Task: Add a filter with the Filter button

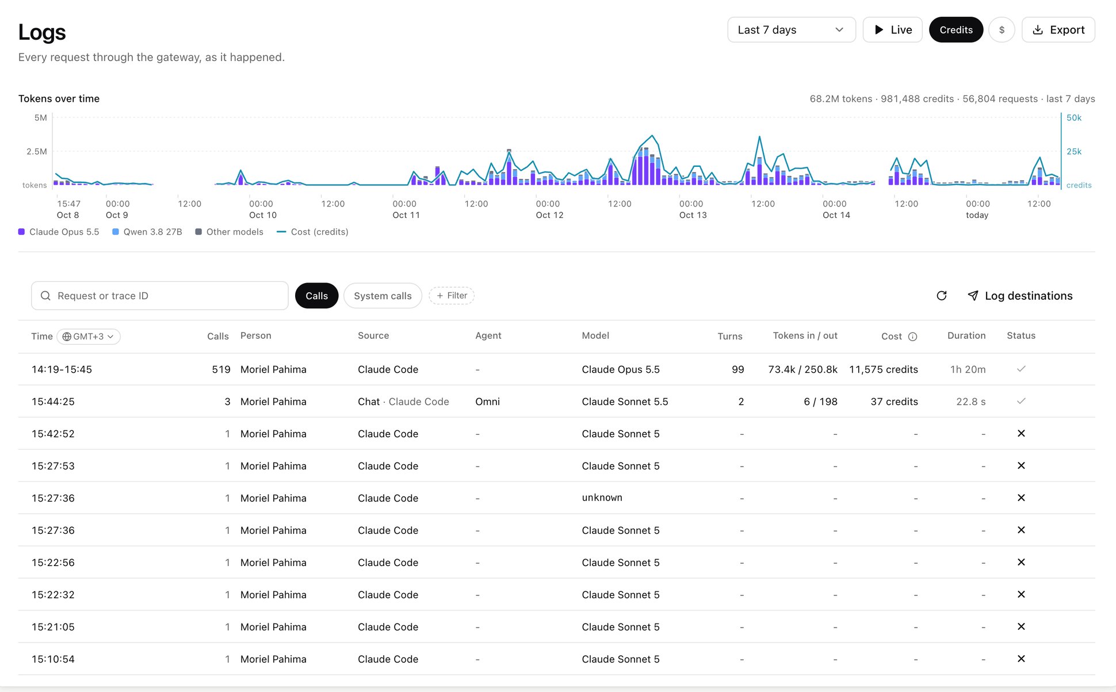Action: [x=452, y=296]
